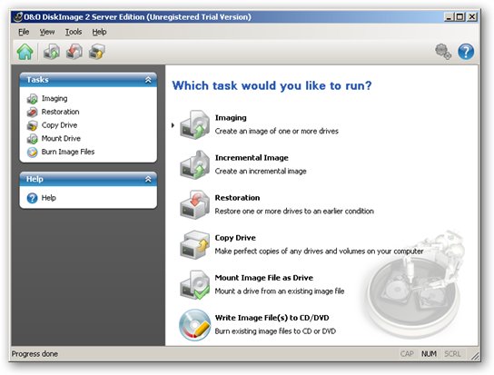Open Imaging from the toolbar icon
494x375 pixels.
[x=52, y=52]
